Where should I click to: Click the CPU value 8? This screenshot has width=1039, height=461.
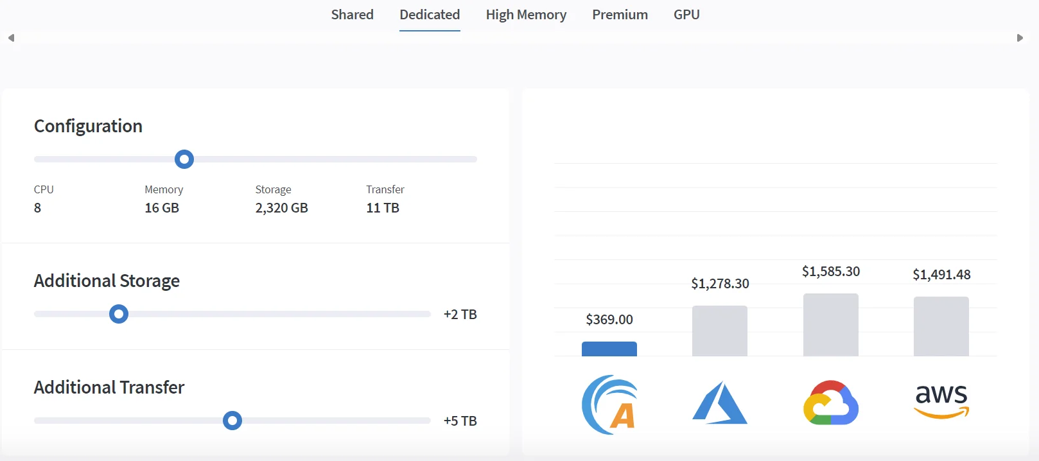pos(38,208)
